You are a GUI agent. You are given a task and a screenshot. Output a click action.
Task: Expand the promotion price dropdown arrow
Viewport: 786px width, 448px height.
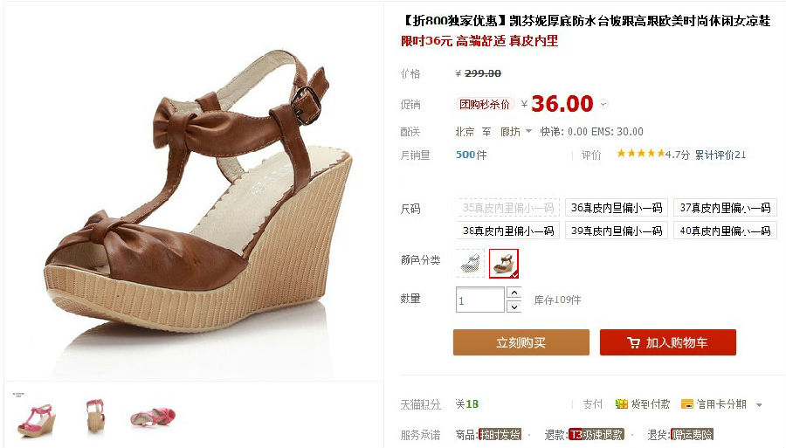click(x=603, y=104)
